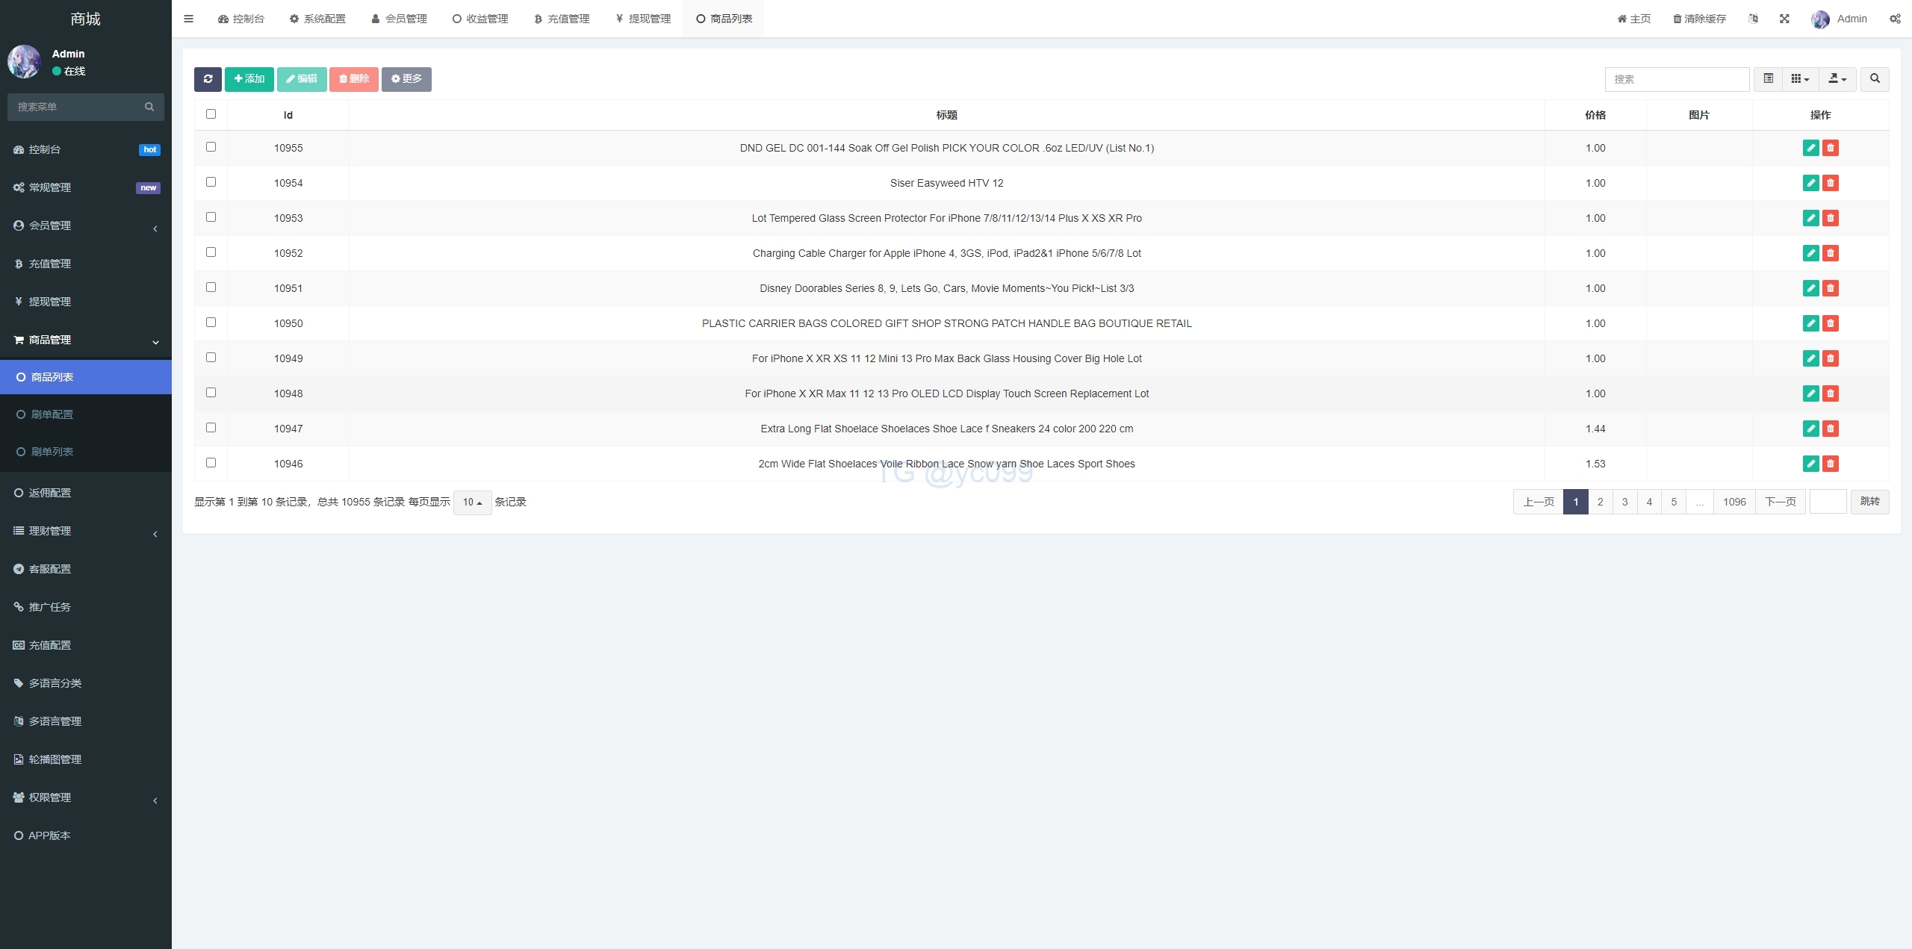The width and height of the screenshot is (1912, 949).
Task: Check the select-all checkbox in table header
Action: point(211,114)
